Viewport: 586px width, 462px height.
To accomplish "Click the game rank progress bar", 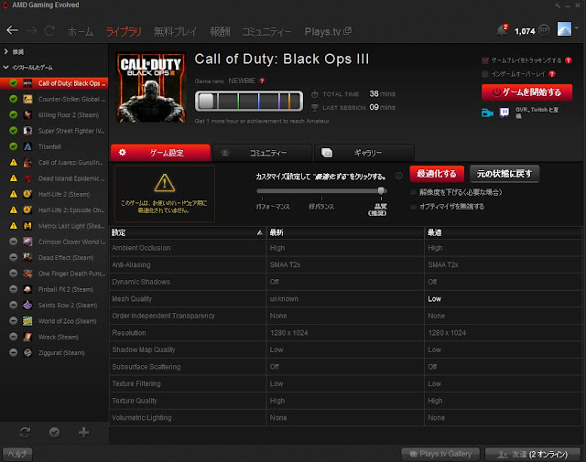I will pyautogui.click(x=249, y=101).
